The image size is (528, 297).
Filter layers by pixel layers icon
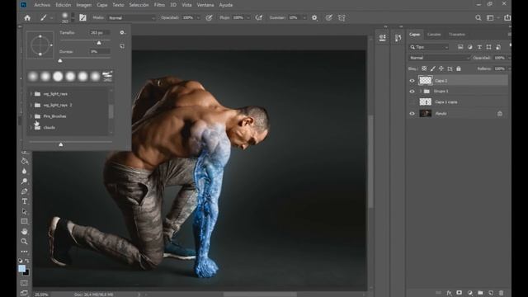click(x=460, y=47)
